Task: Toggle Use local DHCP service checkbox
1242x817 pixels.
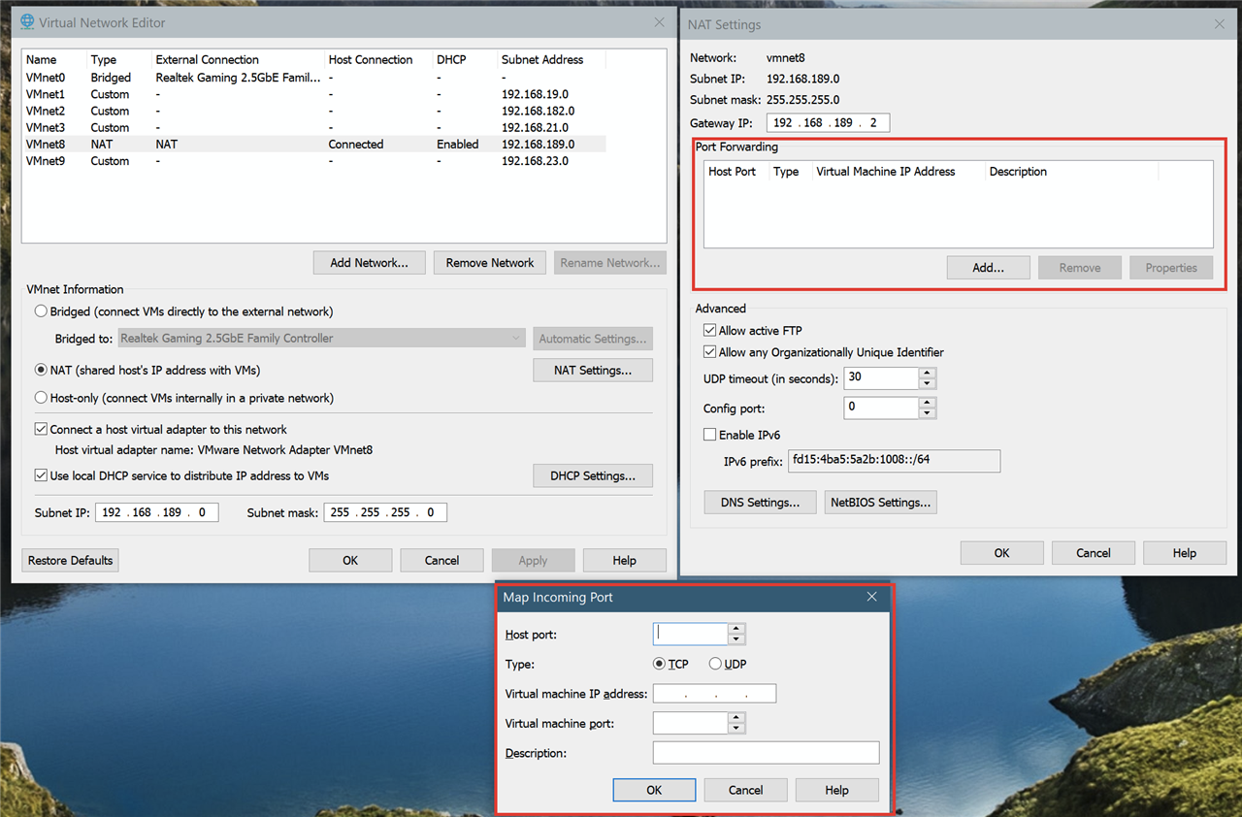Action: pyautogui.click(x=41, y=475)
